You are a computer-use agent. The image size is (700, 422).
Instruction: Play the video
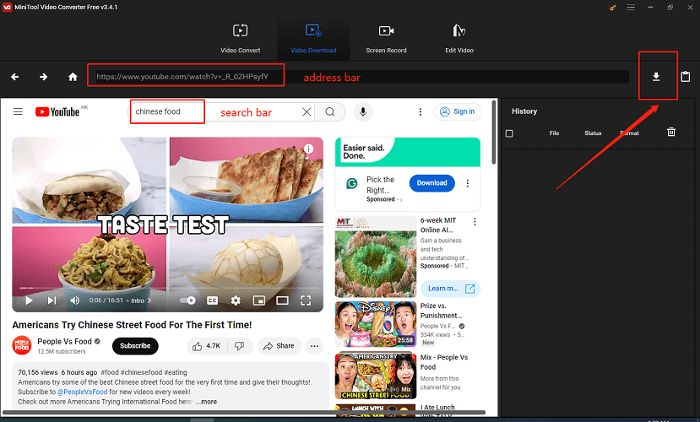point(29,300)
